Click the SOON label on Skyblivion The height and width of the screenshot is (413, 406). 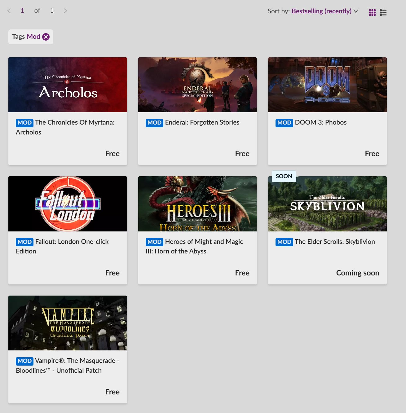pos(284,176)
